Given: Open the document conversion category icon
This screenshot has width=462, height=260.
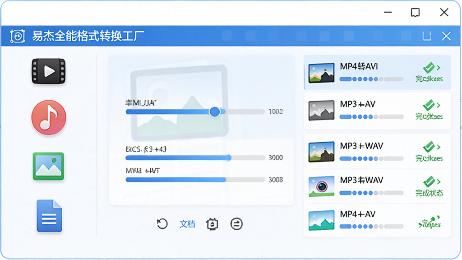Looking at the screenshot, I should click(x=49, y=216).
